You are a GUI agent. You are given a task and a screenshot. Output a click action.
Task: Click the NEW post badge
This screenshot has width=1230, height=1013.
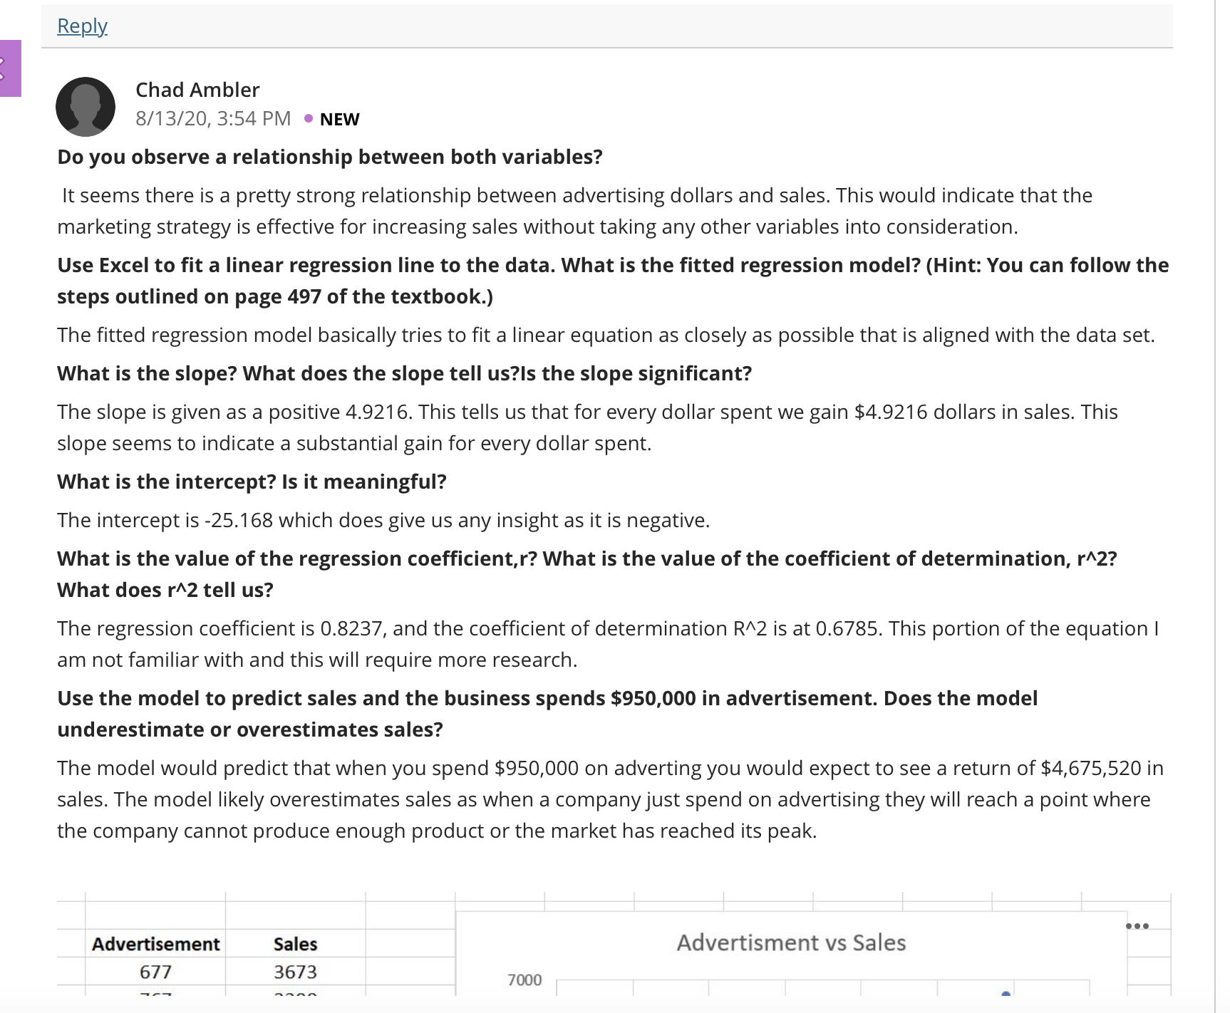point(339,119)
